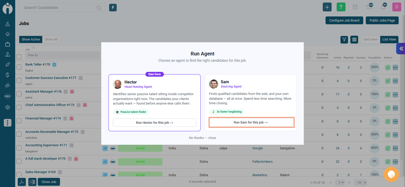Open the notifications bell icon
This screenshot has width=405, height=187.
pos(383,7)
